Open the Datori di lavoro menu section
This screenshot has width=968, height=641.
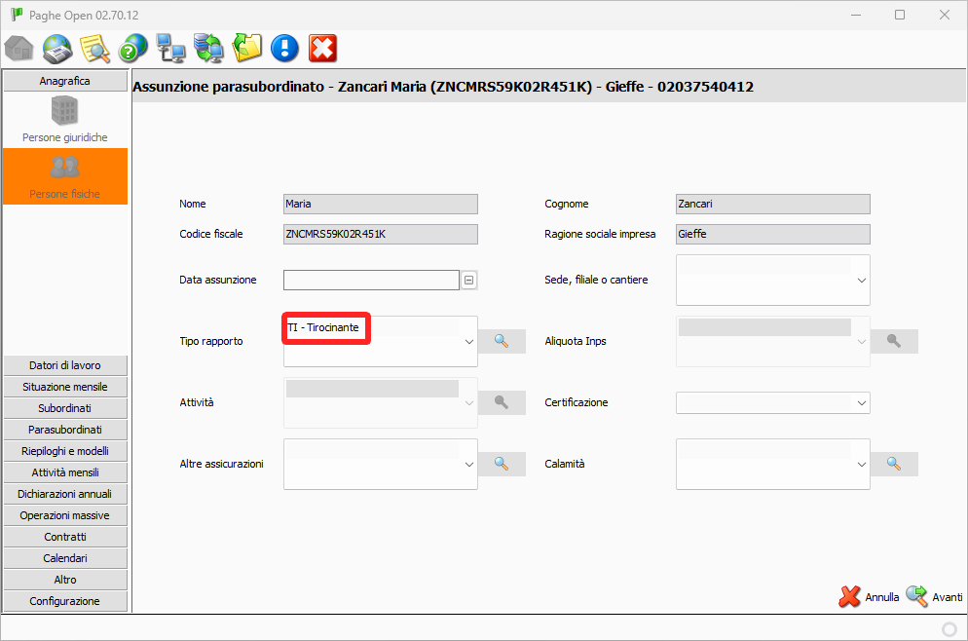pyautogui.click(x=65, y=365)
